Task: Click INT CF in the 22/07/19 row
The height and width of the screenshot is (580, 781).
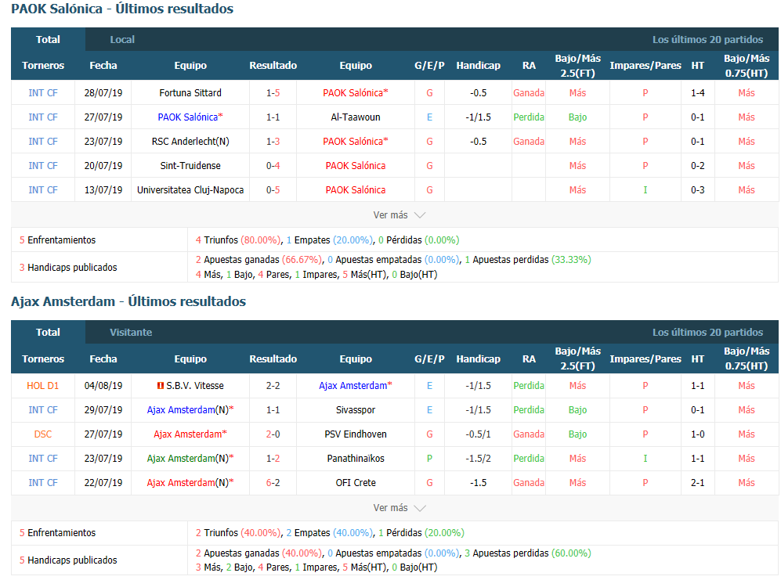Action: (x=43, y=483)
